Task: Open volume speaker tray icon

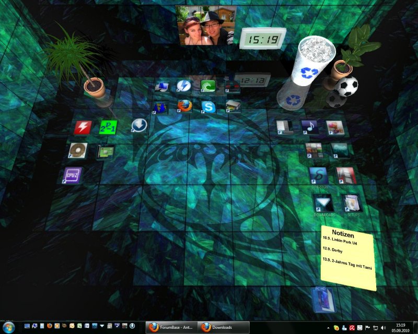Action: [384, 328]
